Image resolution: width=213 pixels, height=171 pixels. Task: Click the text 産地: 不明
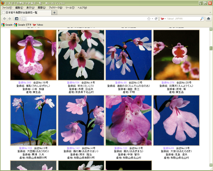coord(129,92)
